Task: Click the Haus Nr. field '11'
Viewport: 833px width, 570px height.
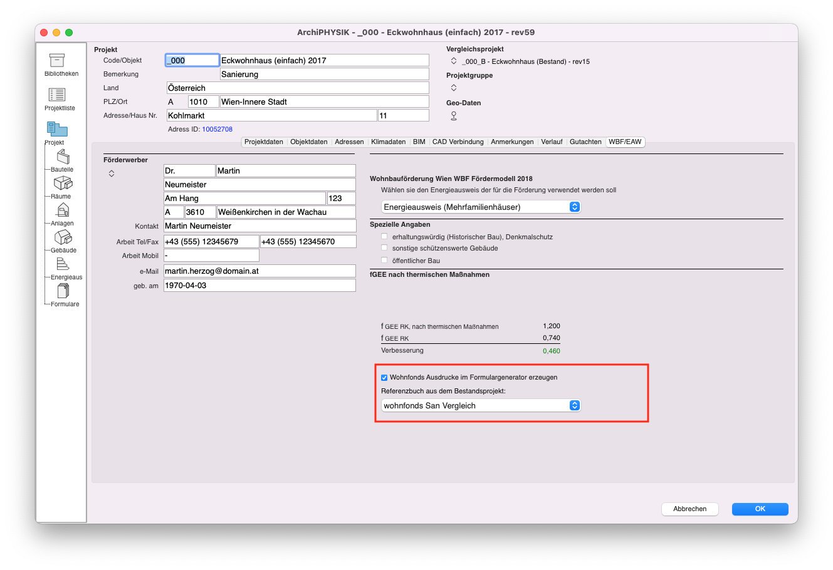Action: tap(404, 115)
